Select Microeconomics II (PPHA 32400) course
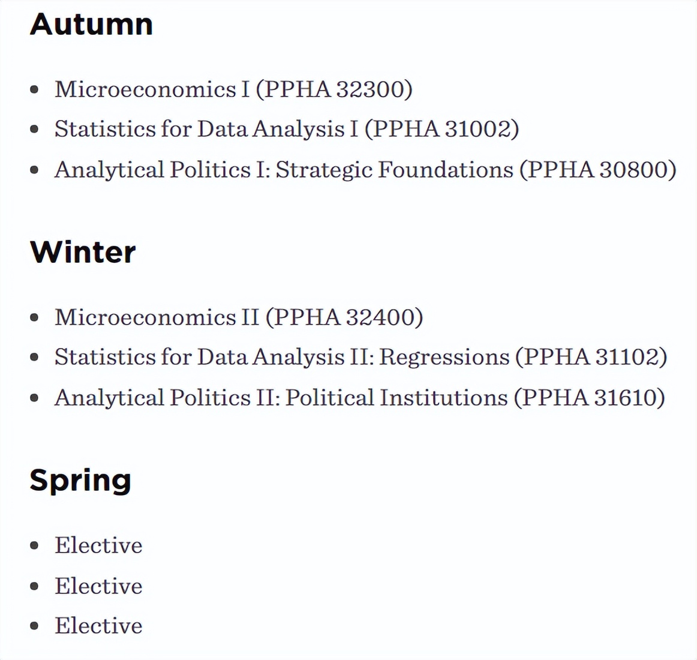 (239, 317)
